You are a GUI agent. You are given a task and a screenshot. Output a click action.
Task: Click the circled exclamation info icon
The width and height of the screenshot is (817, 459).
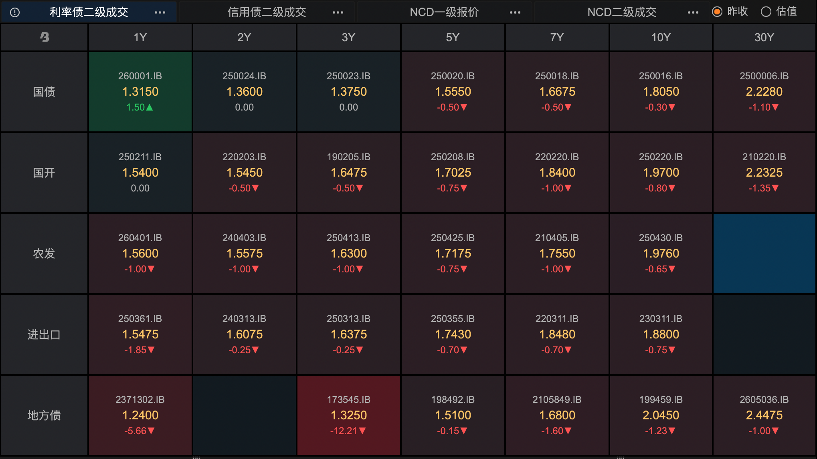(x=15, y=12)
